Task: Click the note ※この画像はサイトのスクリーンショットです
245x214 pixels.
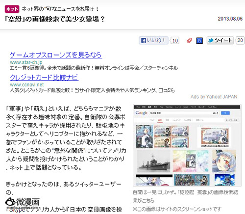Action: [177, 209]
